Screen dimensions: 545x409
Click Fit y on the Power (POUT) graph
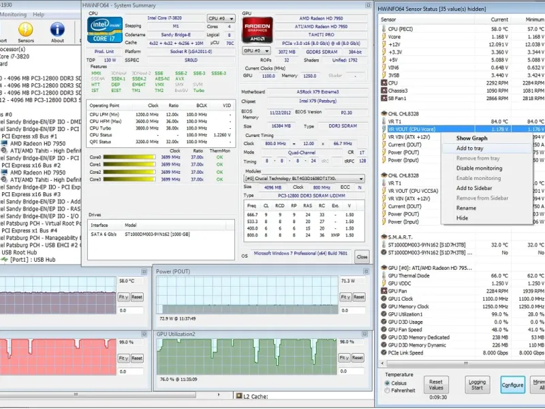pos(347,297)
